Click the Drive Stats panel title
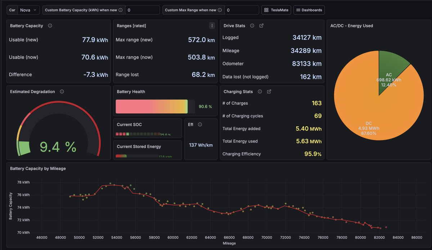Image resolution: width=432 pixels, height=250 pixels. [x=234, y=26]
